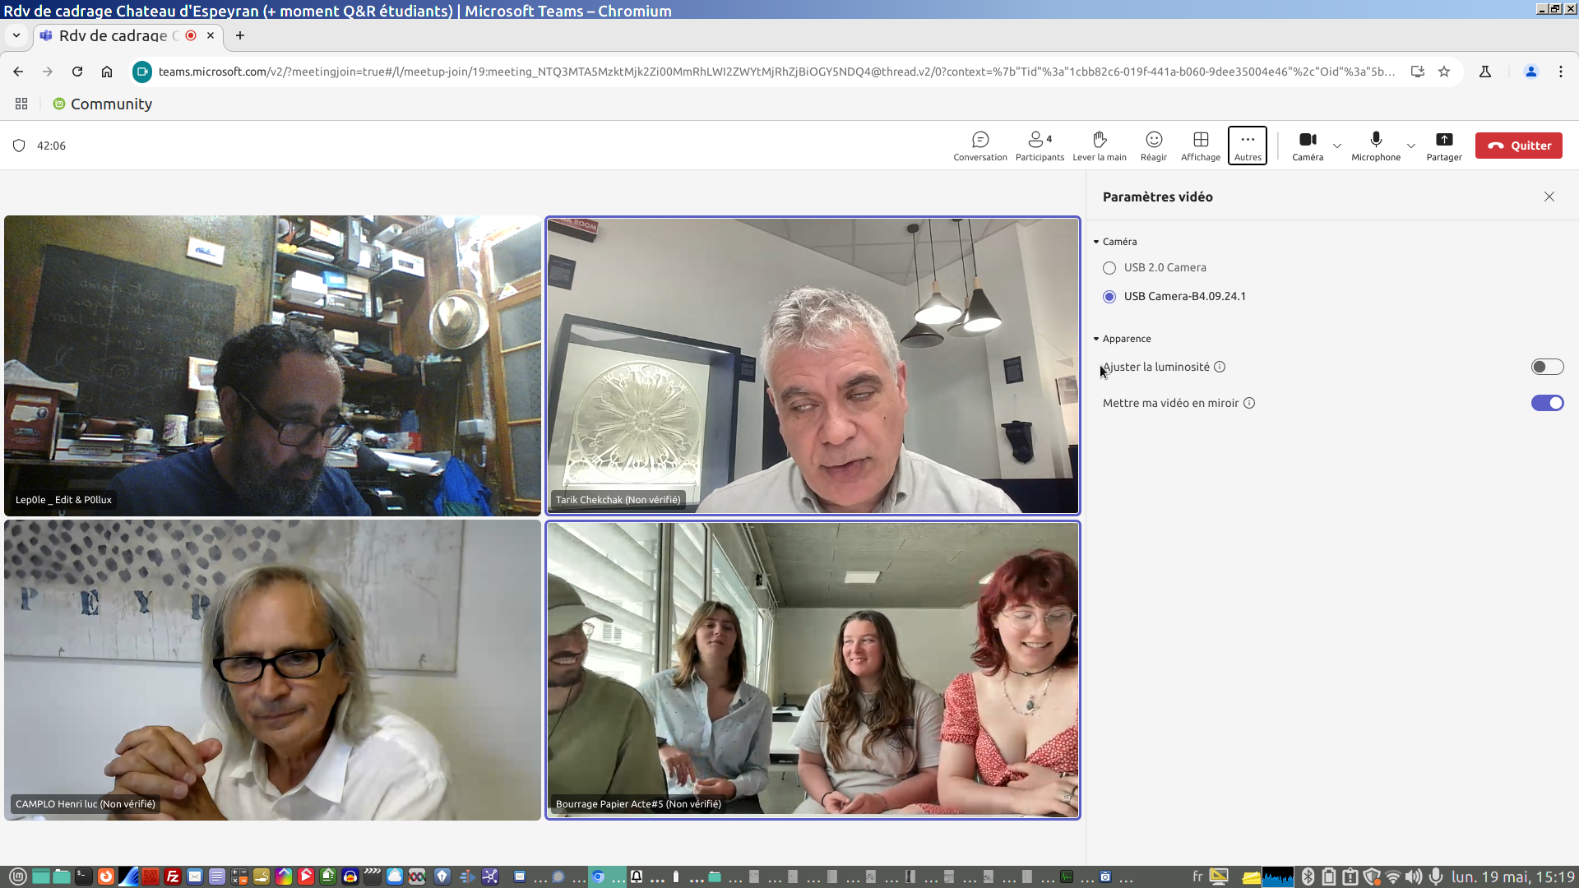This screenshot has height=888, width=1579.
Task: Select the USB 2.0 Camera radio option
Action: coord(1109,268)
